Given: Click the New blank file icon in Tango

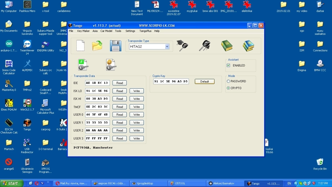Looking at the screenshot, I should [x=81, y=45].
